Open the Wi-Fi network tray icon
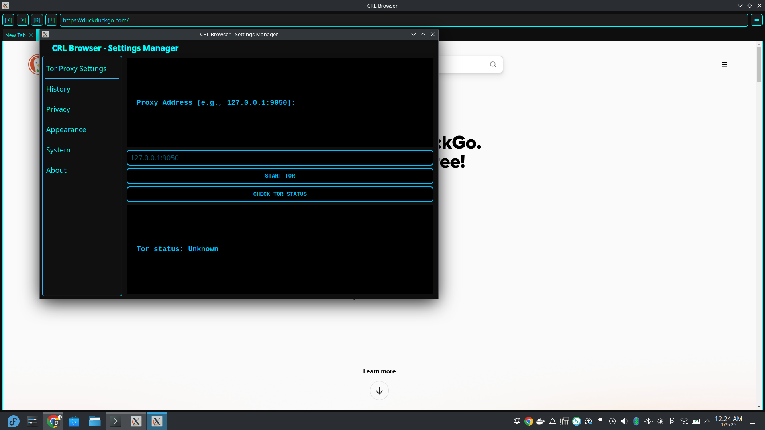 pos(684,421)
